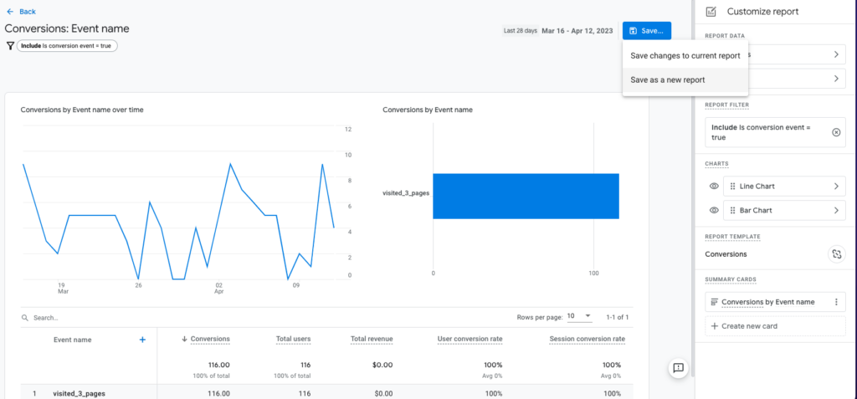Click Total revenue column header
This screenshot has height=399, width=857.
[x=372, y=340]
